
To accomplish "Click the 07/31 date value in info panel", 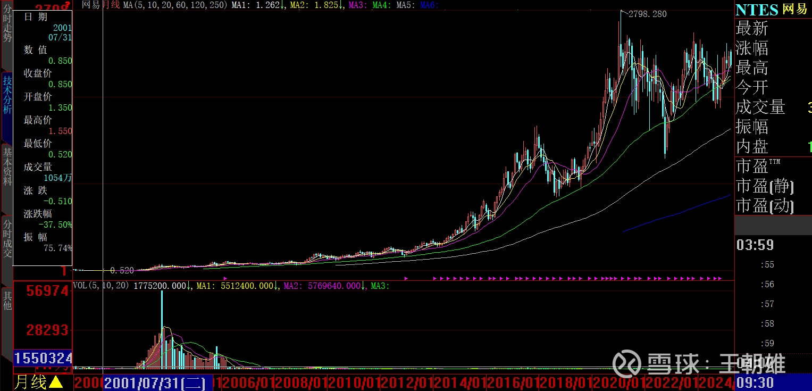I will coord(60,38).
